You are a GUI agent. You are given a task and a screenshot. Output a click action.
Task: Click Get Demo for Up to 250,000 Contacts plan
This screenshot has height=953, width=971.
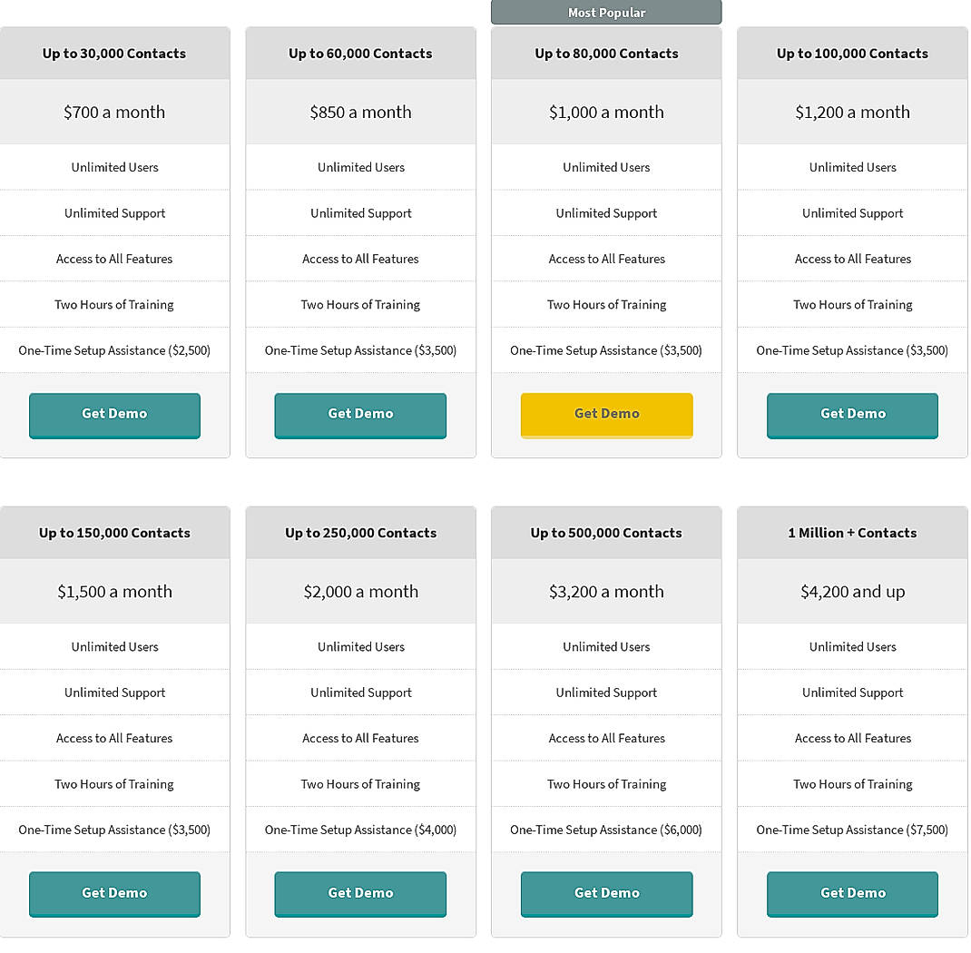pyautogui.click(x=360, y=893)
